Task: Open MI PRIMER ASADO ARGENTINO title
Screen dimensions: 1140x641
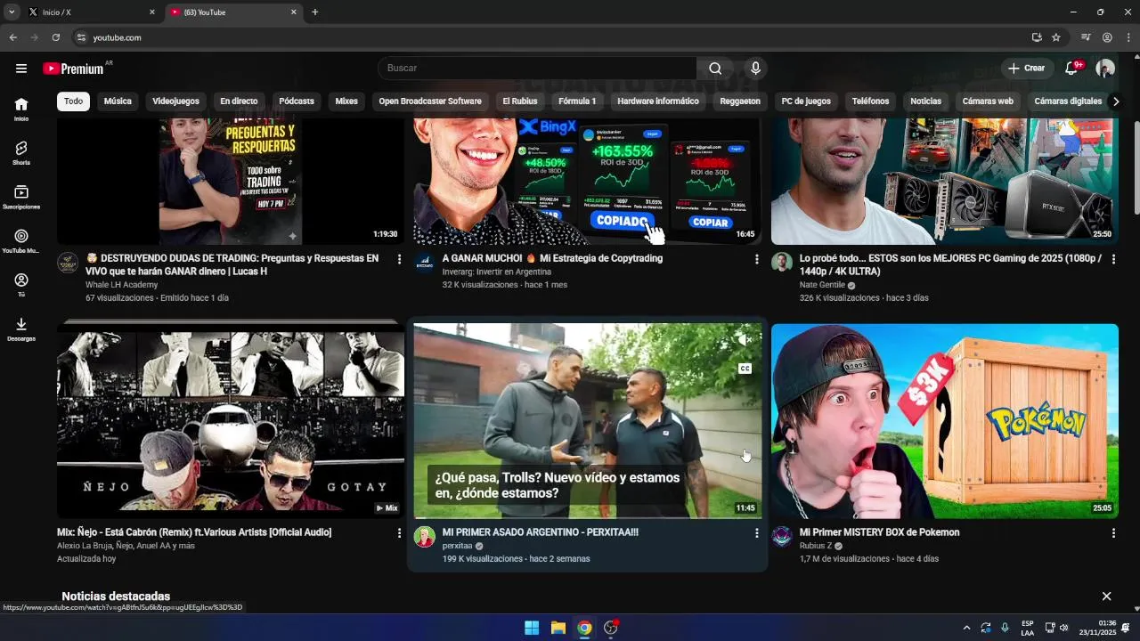Action: click(540, 532)
